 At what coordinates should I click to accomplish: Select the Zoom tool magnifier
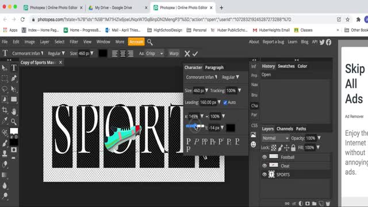pyautogui.click(x=14, y=121)
